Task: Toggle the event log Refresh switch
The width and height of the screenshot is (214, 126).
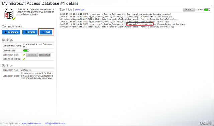Action: pos(207,10)
